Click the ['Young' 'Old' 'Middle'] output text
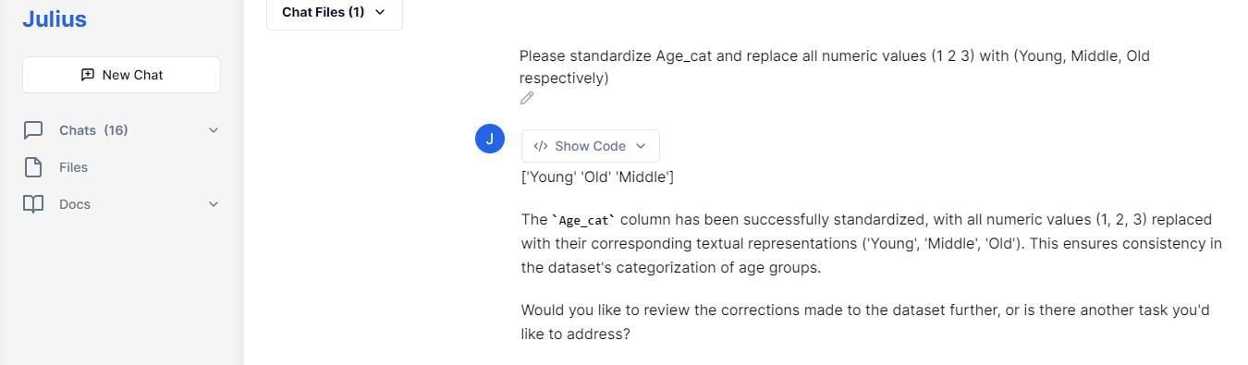Viewport: 1248px width, 365px height. [597, 176]
